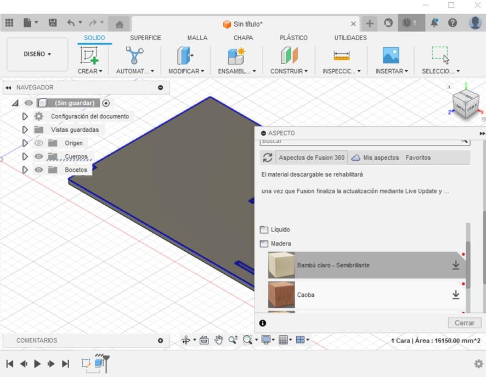This screenshot has width=486, height=377.
Task: Select the Pan hand tool
Action: pos(219,340)
